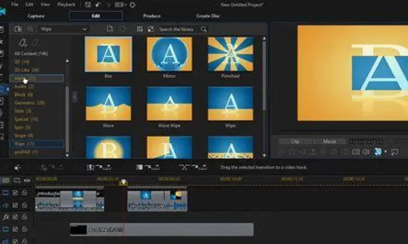Click the category list scroll up arrow
The image size is (408, 244).
(67, 61)
